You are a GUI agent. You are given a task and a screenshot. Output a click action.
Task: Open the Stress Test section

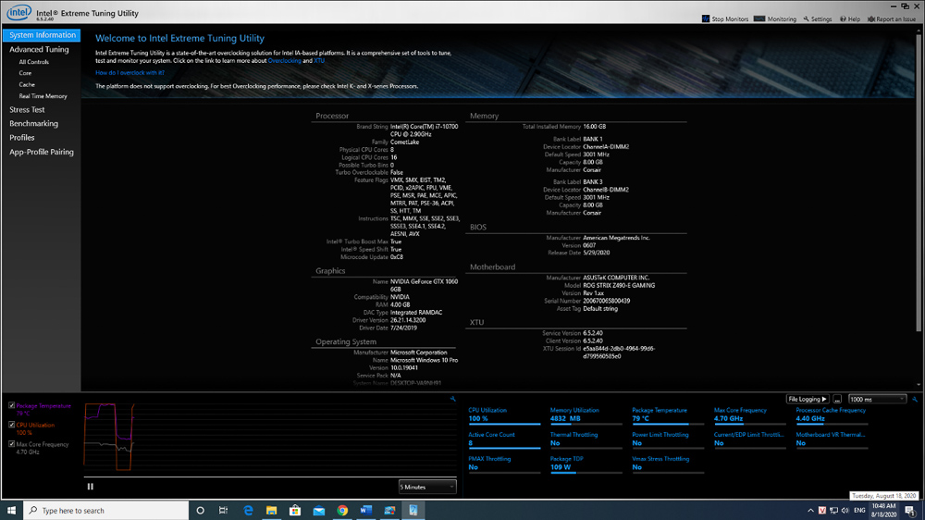pyautogui.click(x=27, y=110)
